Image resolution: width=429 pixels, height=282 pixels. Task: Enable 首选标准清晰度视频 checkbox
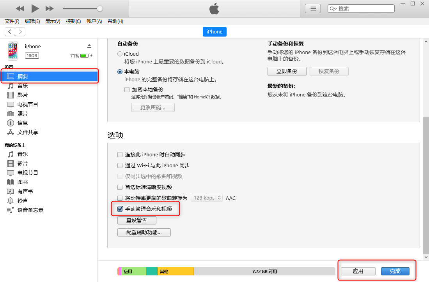pyautogui.click(x=120, y=187)
